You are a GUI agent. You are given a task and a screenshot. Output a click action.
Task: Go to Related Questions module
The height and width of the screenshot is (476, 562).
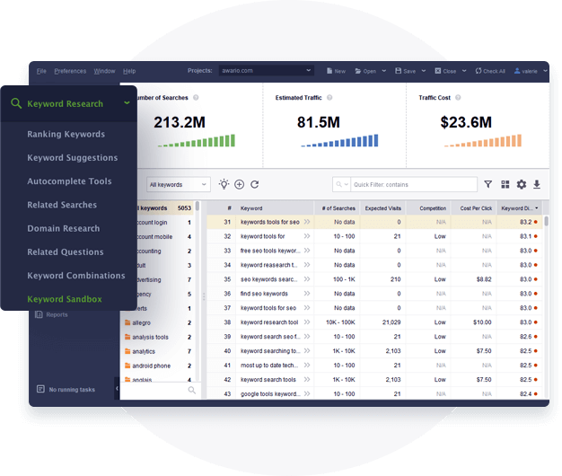pos(65,252)
